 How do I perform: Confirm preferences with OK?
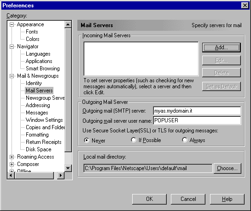(x=149, y=199)
